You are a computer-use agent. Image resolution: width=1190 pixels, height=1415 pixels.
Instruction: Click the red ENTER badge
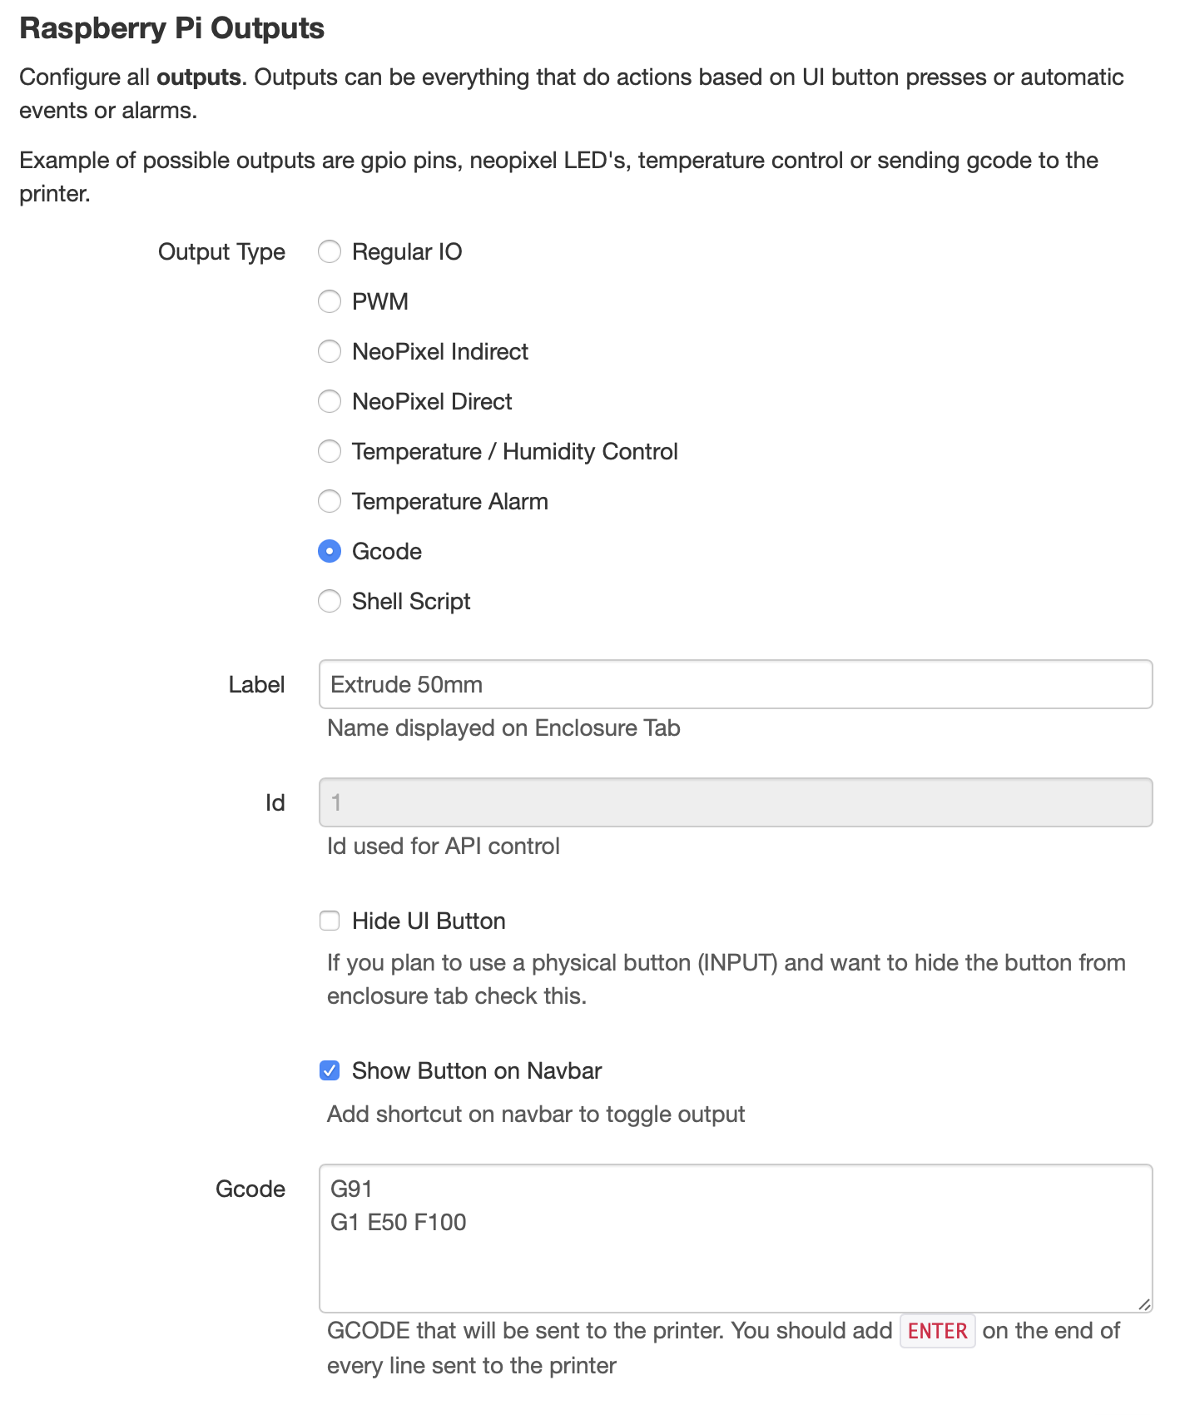pos(937,1330)
